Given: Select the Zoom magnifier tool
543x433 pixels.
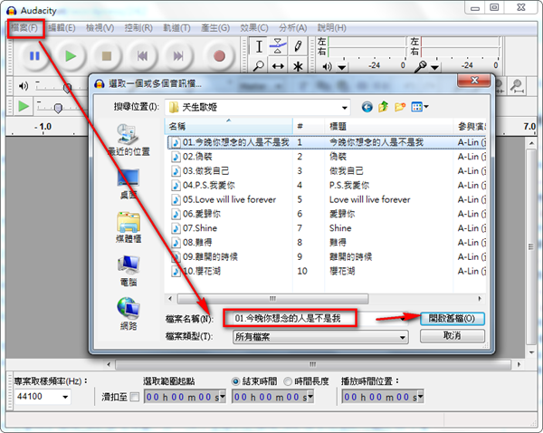Looking at the screenshot, I should [258, 65].
